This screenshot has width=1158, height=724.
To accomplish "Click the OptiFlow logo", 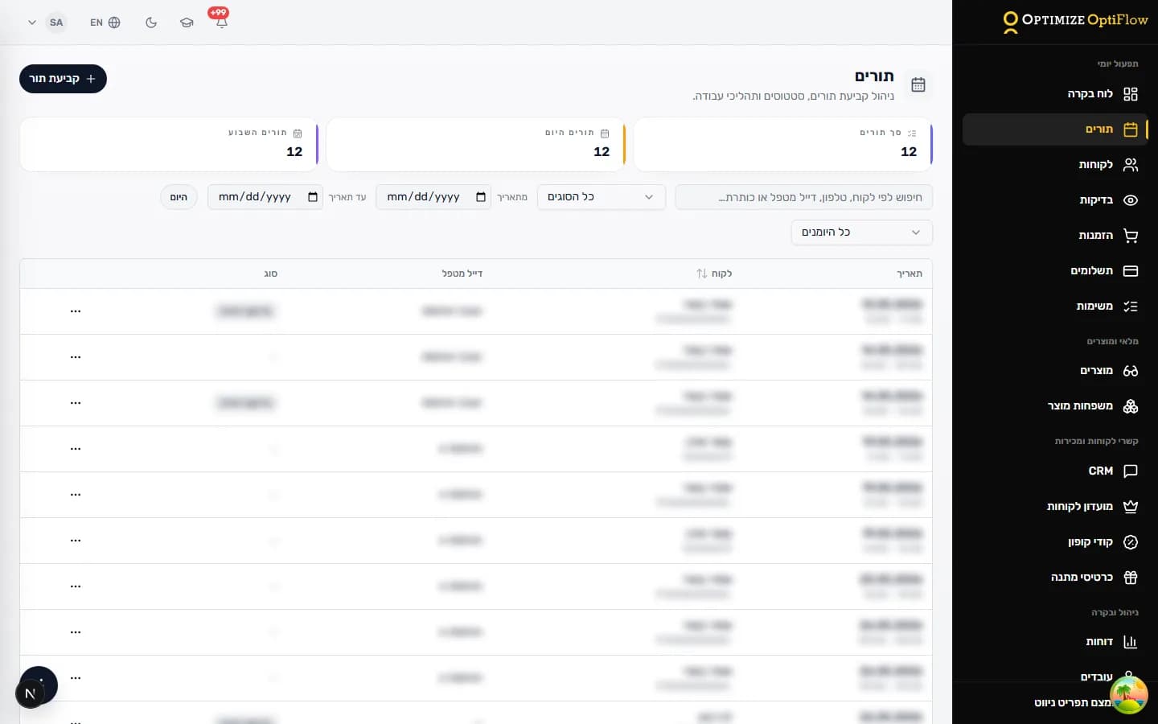I will [x=1075, y=21].
